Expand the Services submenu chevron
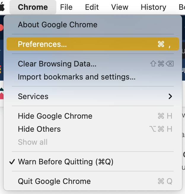185x194 pixels. pos(170,96)
